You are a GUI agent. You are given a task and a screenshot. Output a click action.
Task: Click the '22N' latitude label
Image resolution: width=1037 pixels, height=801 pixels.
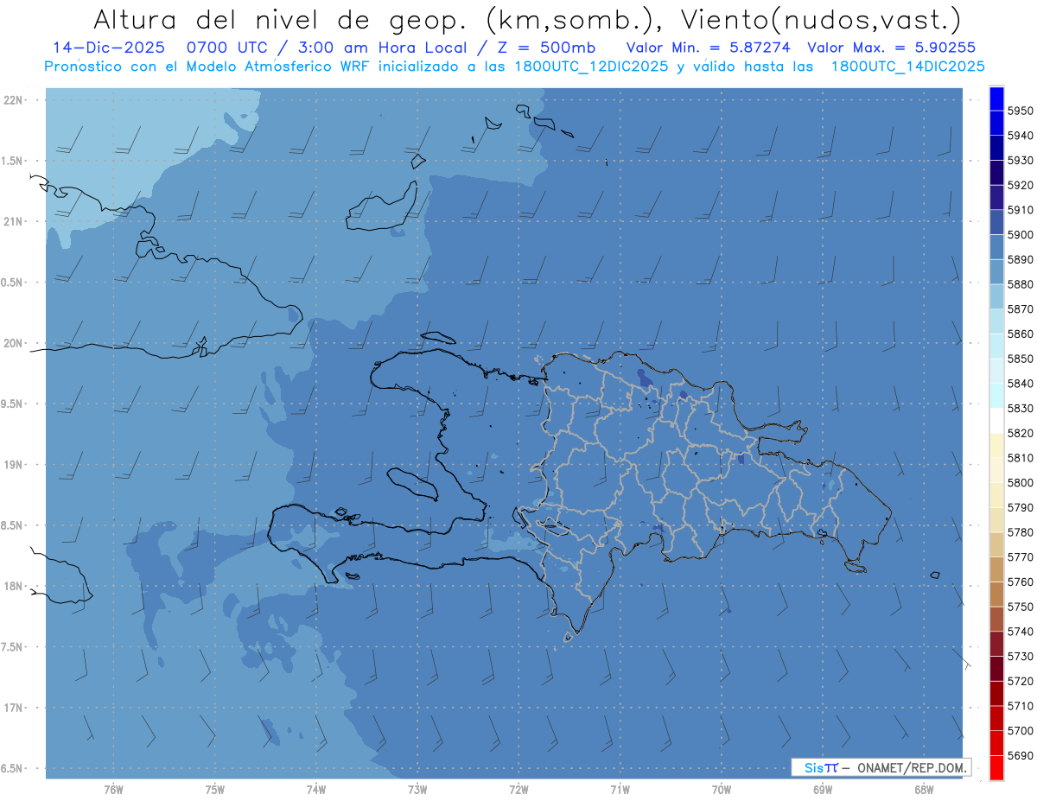click(x=15, y=99)
